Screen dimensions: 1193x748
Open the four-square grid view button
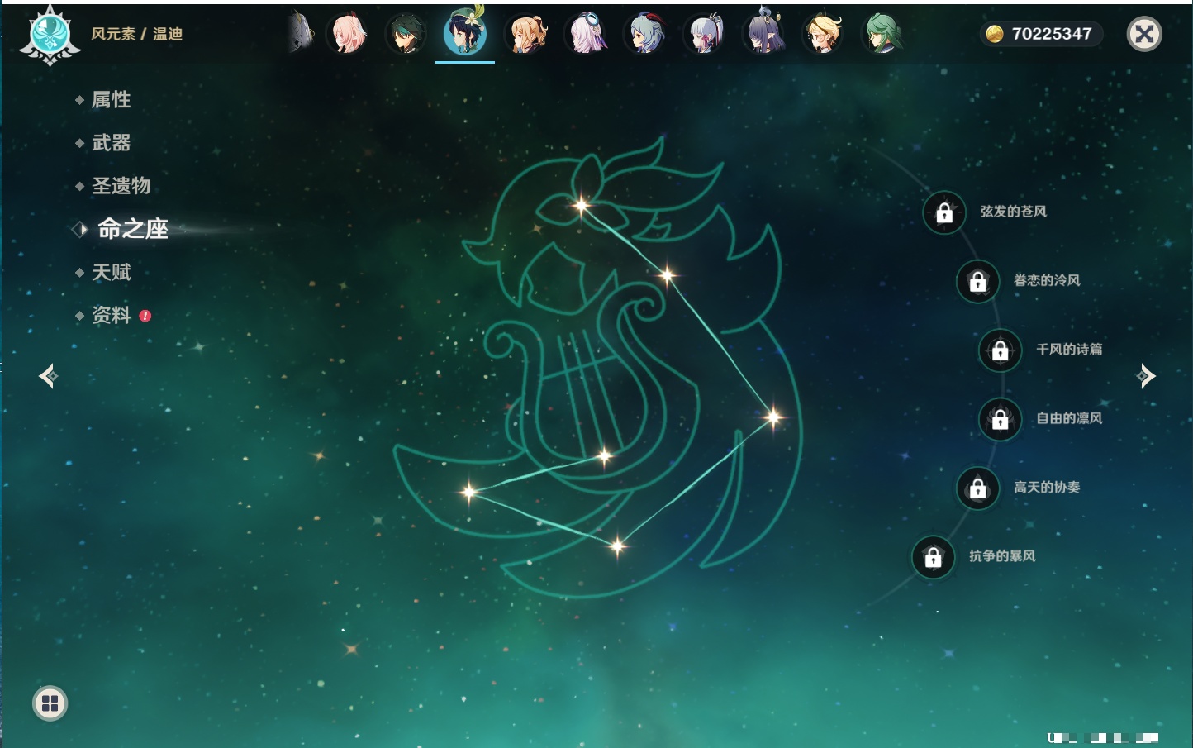pos(50,703)
